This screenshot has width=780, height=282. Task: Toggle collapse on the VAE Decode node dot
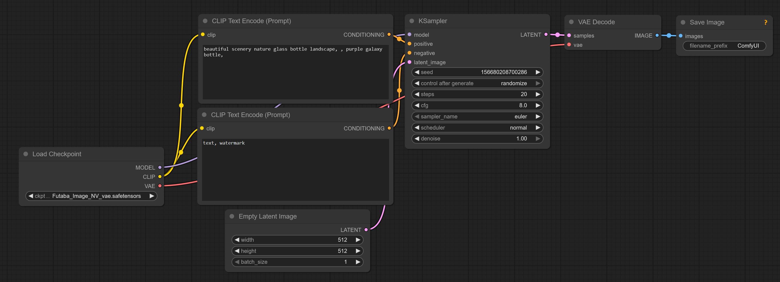pos(571,22)
